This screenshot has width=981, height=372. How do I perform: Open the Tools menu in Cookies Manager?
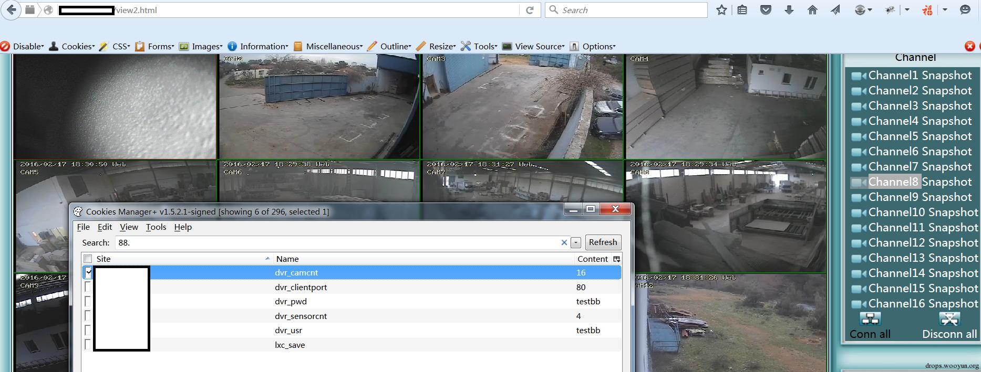[156, 227]
